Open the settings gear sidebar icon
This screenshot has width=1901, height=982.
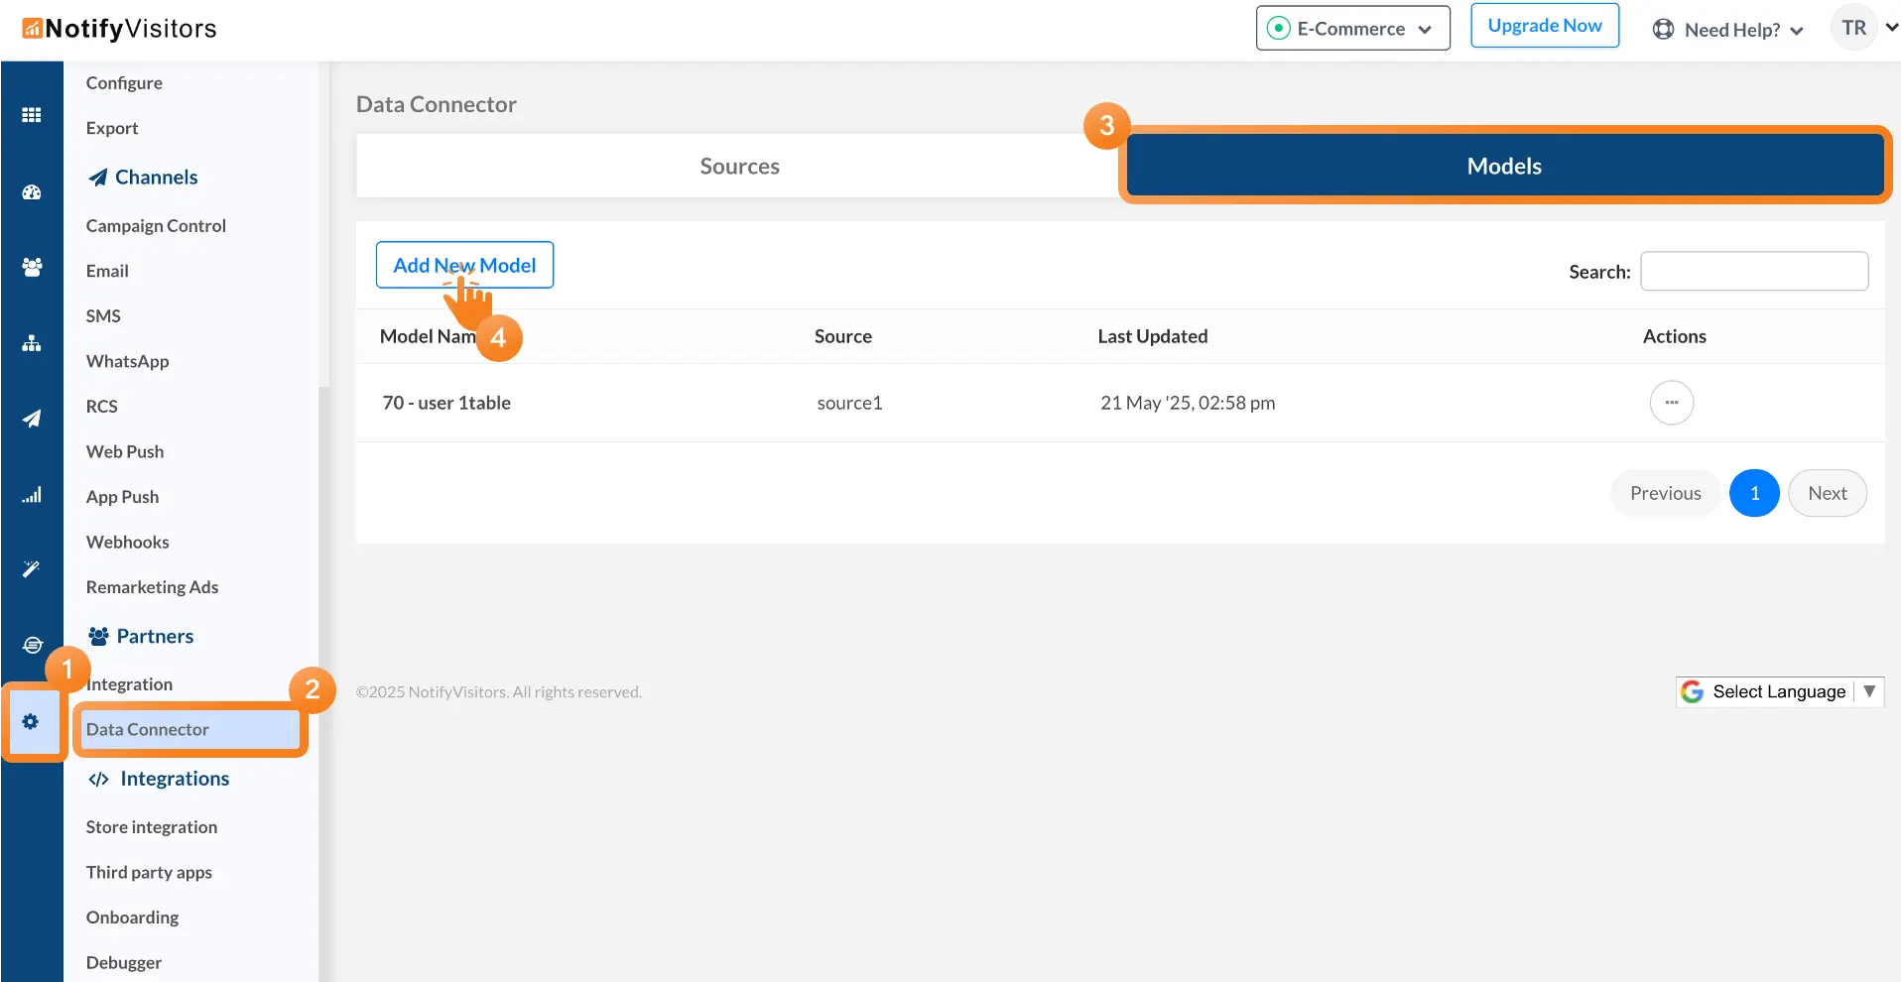(x=31, y=722)
